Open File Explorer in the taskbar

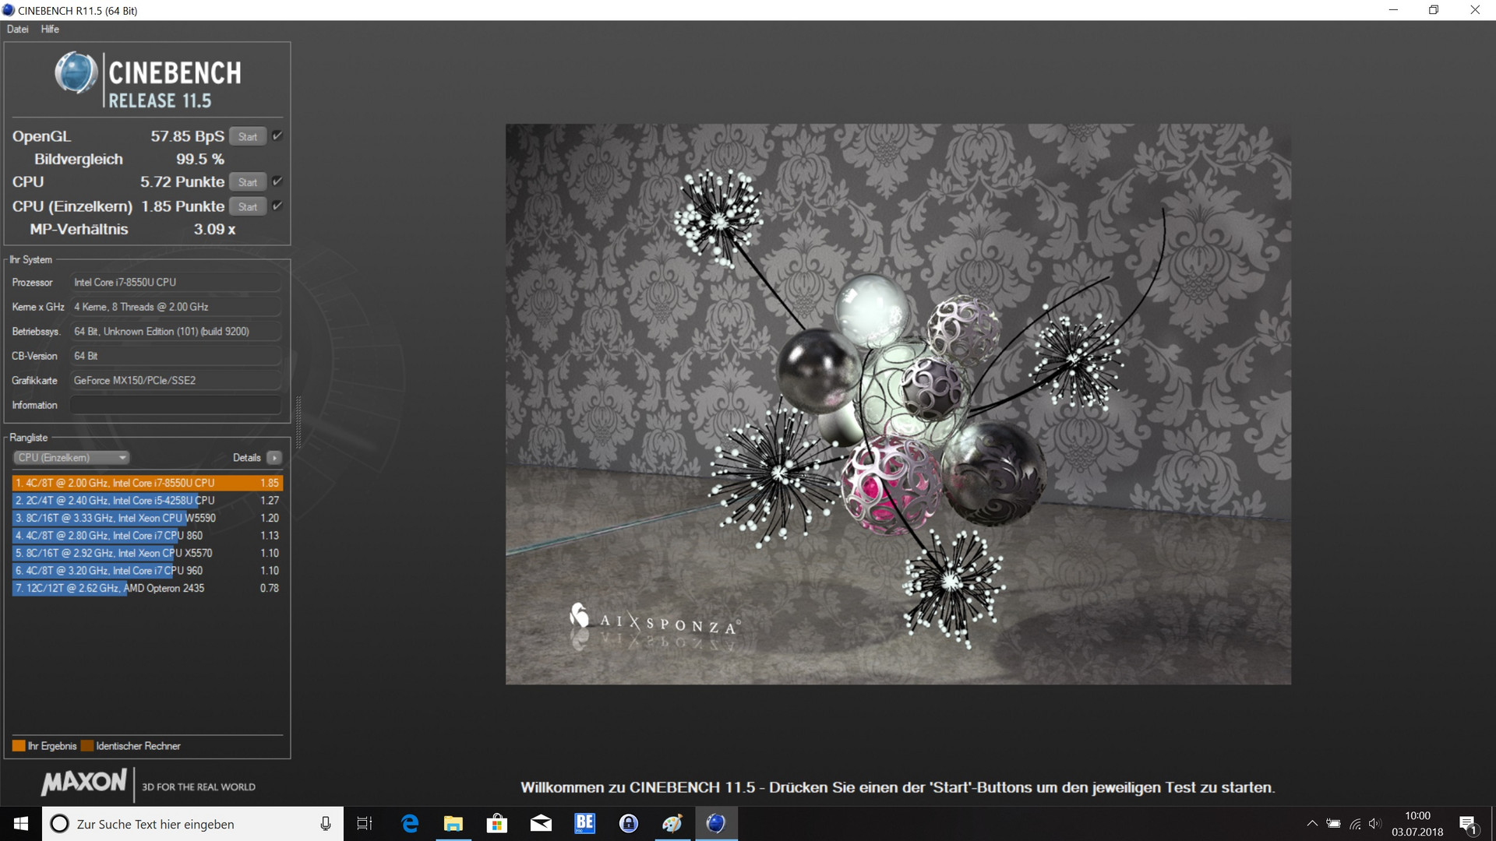coord(453,824)
